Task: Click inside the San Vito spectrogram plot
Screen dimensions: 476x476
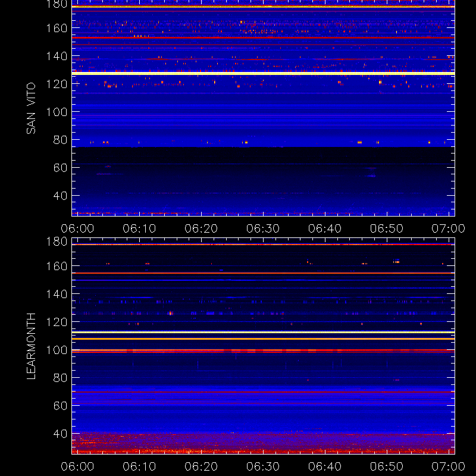Action: [x=263, y=108]
